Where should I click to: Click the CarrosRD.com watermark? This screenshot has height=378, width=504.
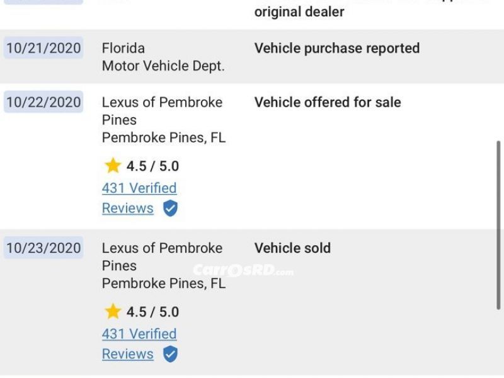pos(243,270)
